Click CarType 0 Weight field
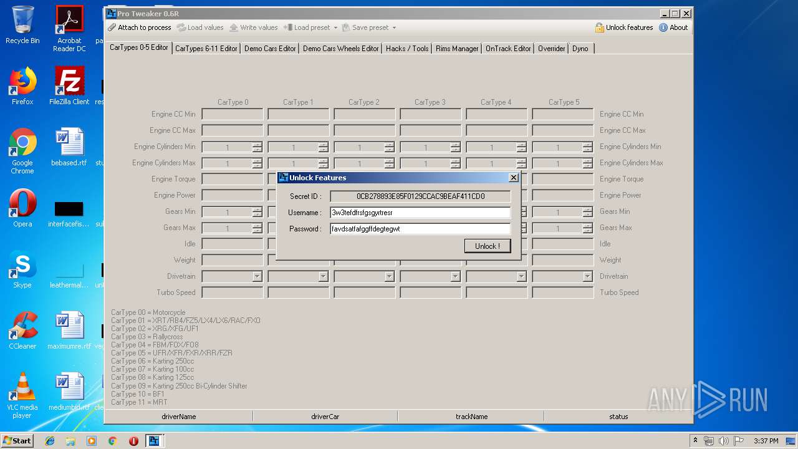The image size is (798, 449). (x=233, y=261)
